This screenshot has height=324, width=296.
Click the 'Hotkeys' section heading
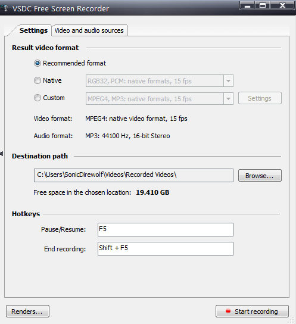[26, 214]
